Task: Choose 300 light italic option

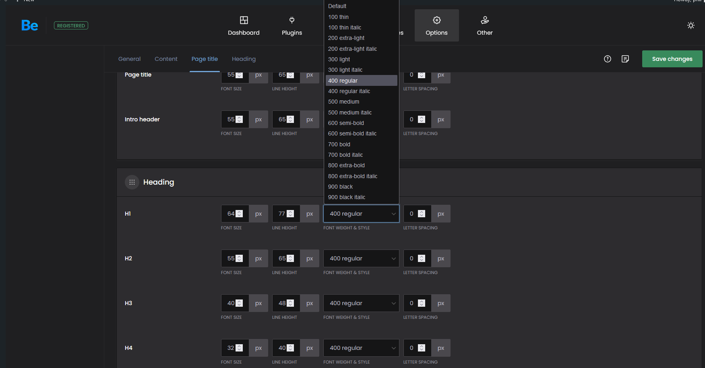Action: (362, 70)
